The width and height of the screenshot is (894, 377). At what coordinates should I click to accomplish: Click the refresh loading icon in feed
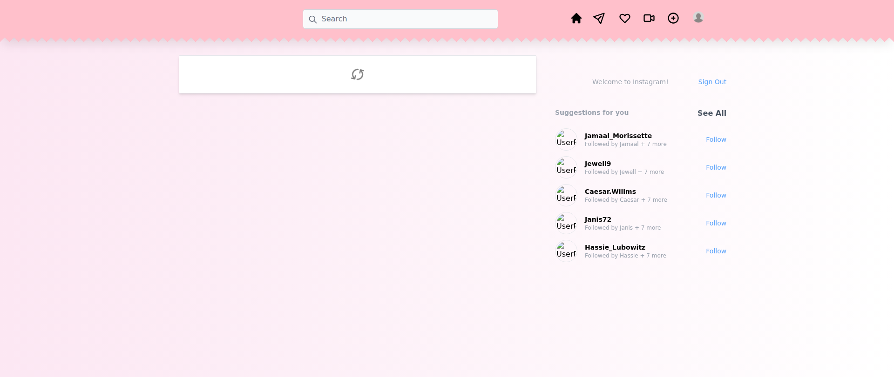pos(357,74)
